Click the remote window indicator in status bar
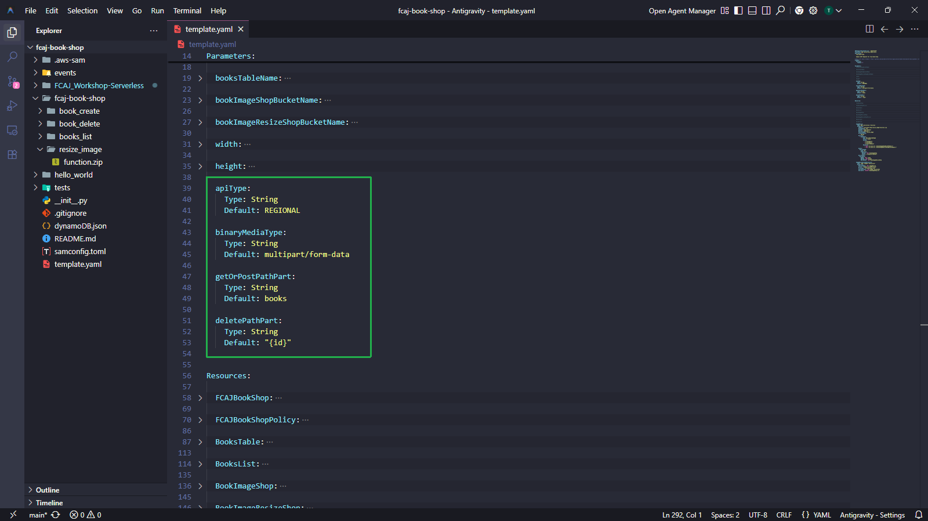Screen dimensions: 928x521 (x=13, y=515)
